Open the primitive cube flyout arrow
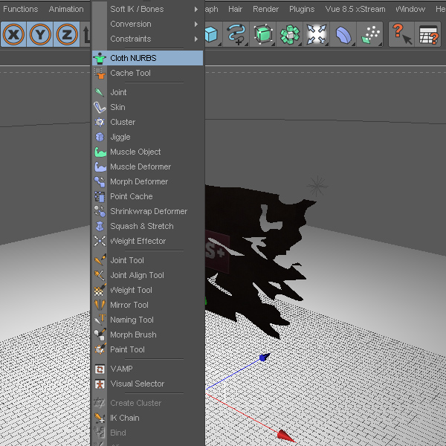This screenshot has width=446, height=446. coord(219,44)
